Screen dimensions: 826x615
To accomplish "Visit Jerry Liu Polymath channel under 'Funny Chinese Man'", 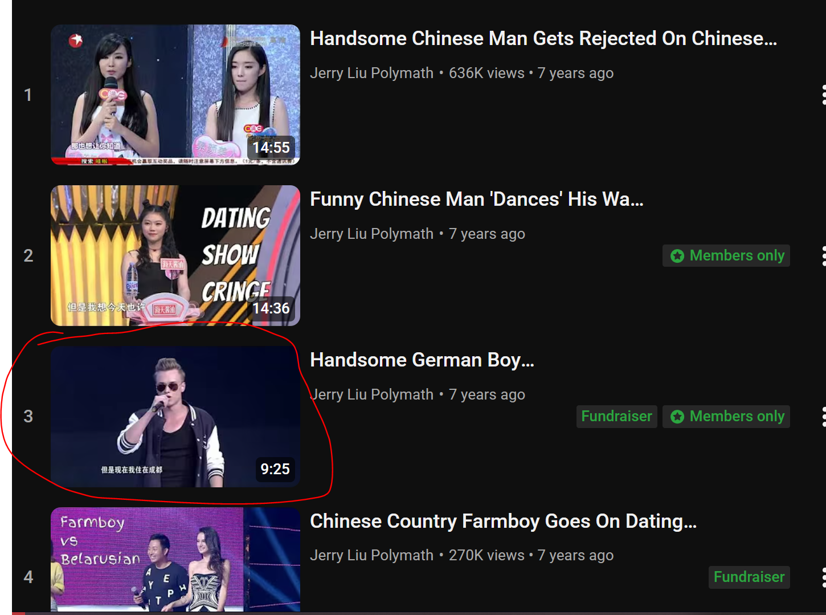I will tap(371, 234).
